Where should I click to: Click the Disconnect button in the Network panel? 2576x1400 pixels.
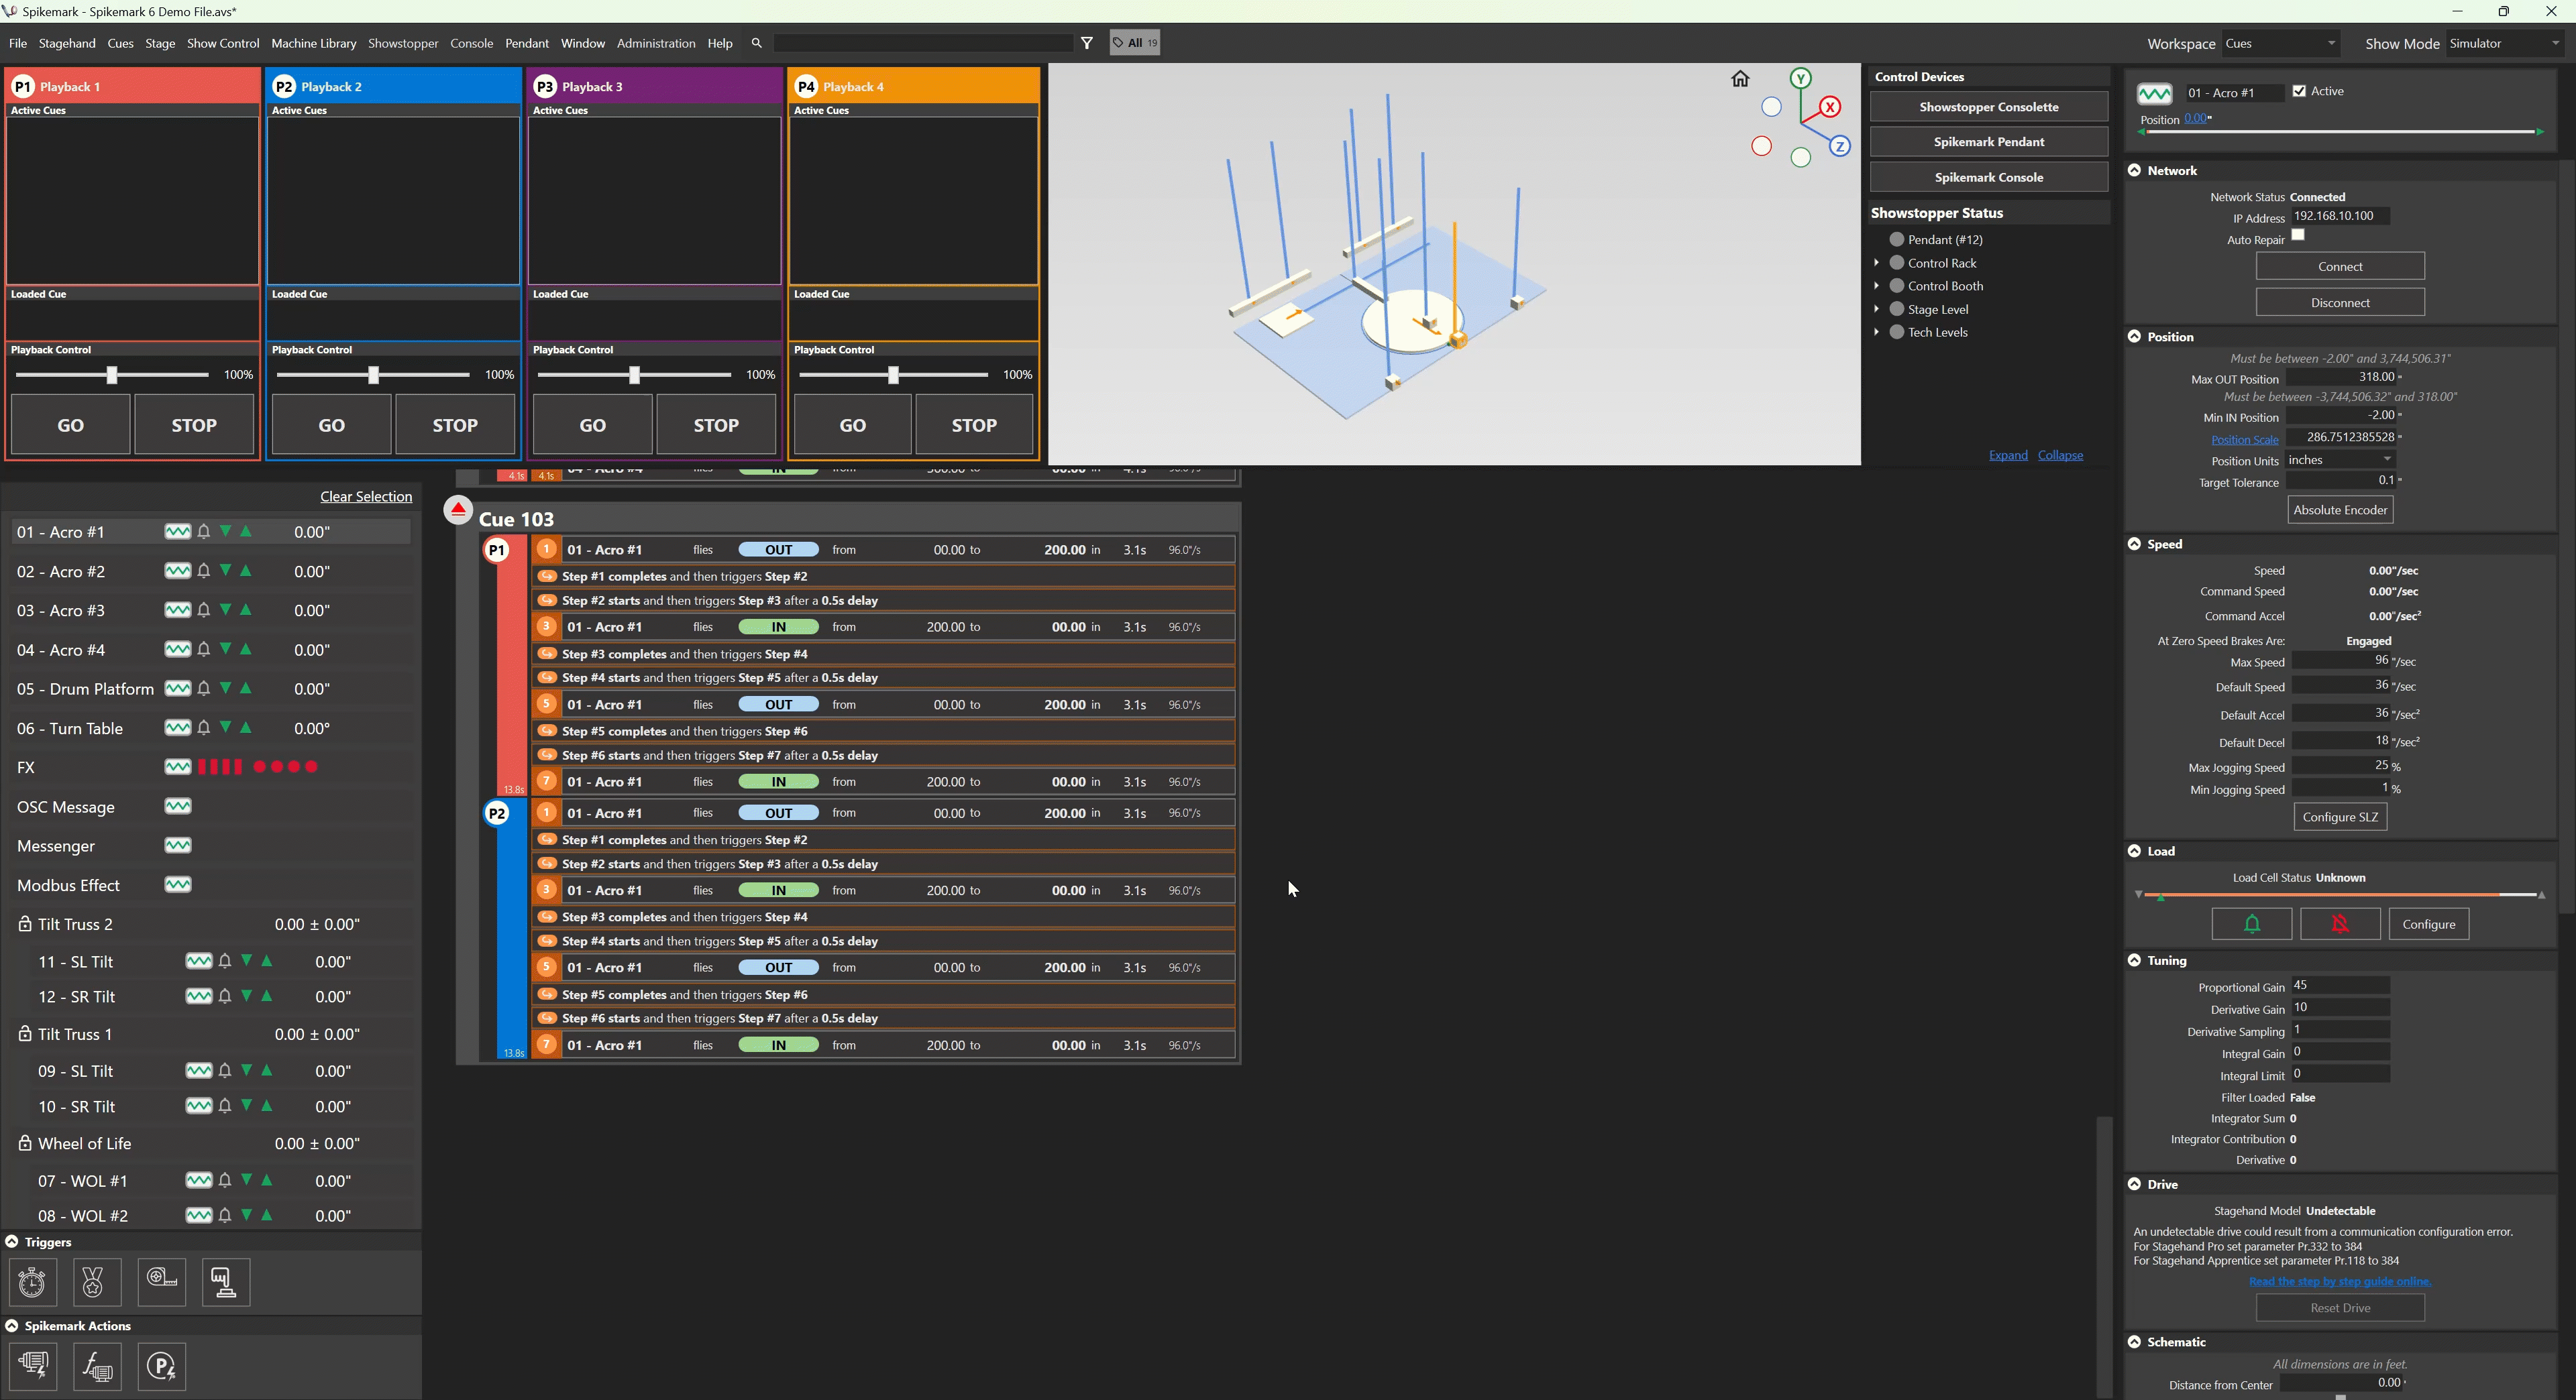point(2339,302)
